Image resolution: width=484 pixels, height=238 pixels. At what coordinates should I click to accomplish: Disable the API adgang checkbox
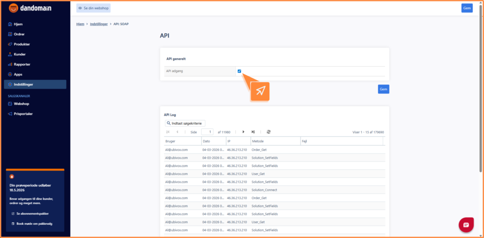point(240,71)
